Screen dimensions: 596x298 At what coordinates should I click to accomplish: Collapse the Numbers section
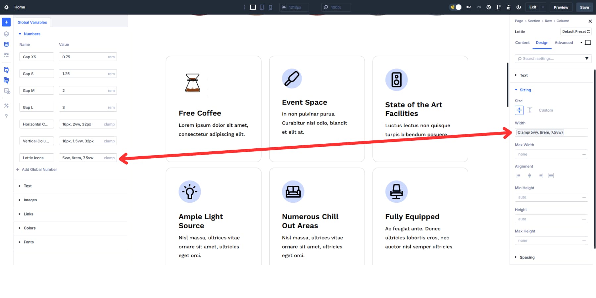tap(31, 34)
